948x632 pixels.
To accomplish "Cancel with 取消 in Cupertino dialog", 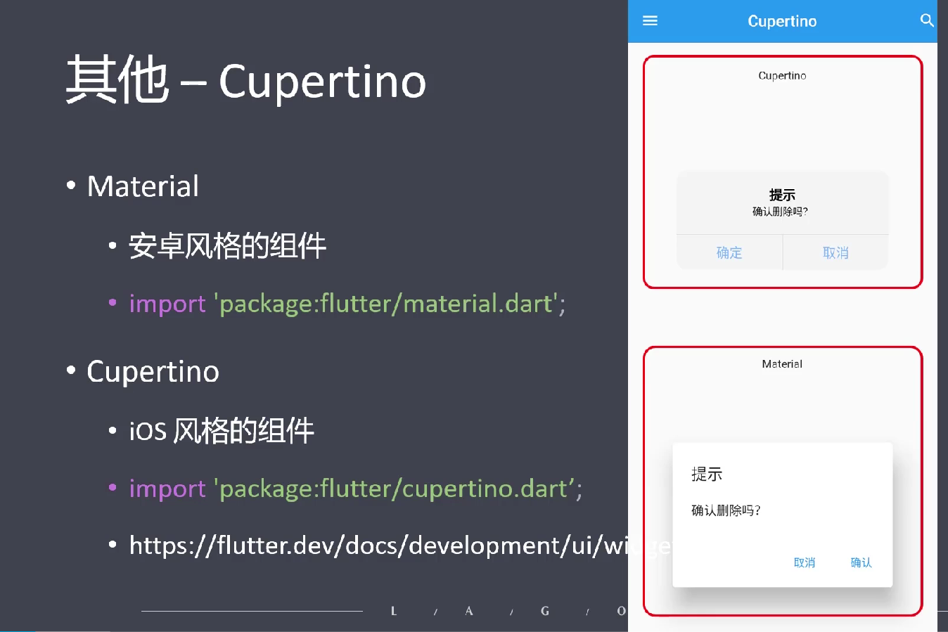I will (835, 252).
